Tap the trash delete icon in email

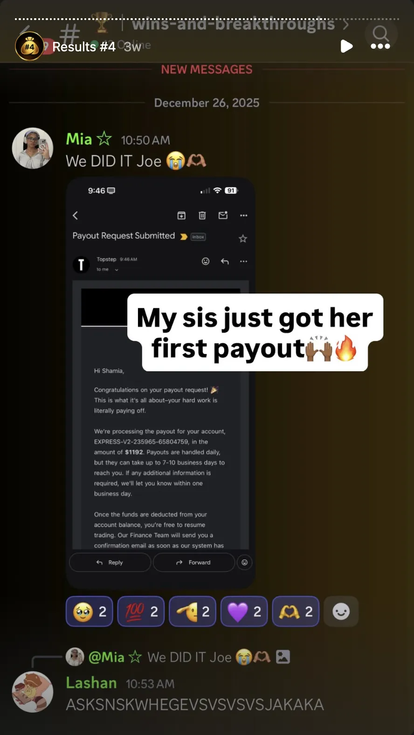pos(202,215)
